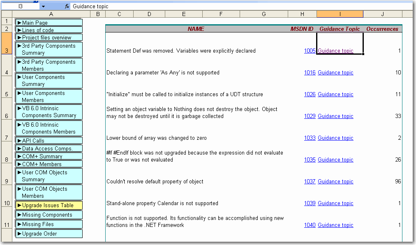Open MSDN ID link 1037

click(310, 182)
